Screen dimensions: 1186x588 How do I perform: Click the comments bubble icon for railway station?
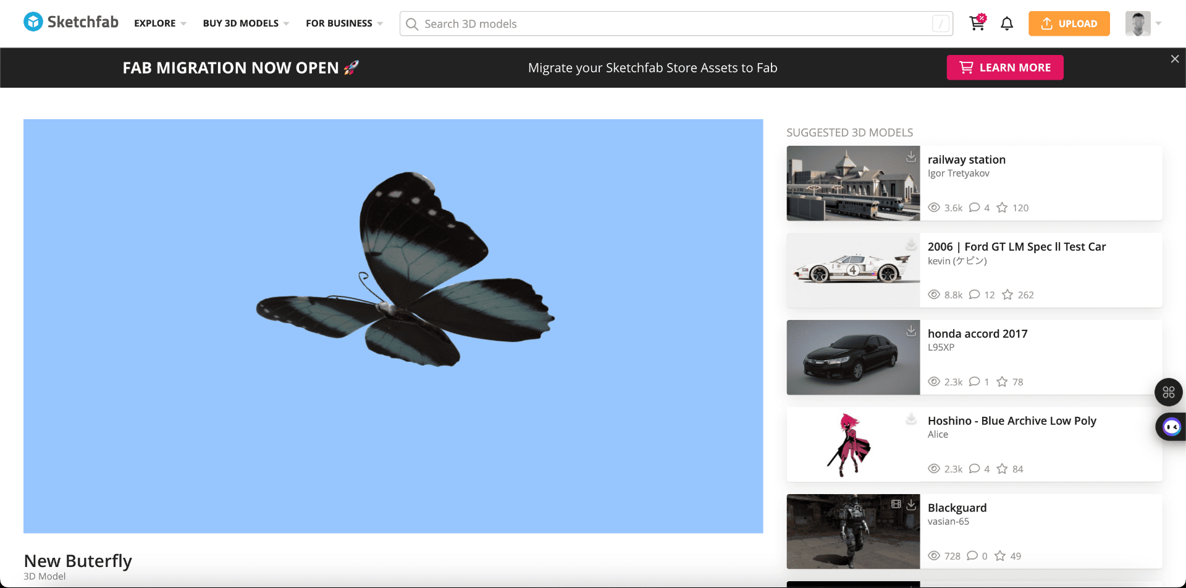pyautogui.click(x=975, y=208)
